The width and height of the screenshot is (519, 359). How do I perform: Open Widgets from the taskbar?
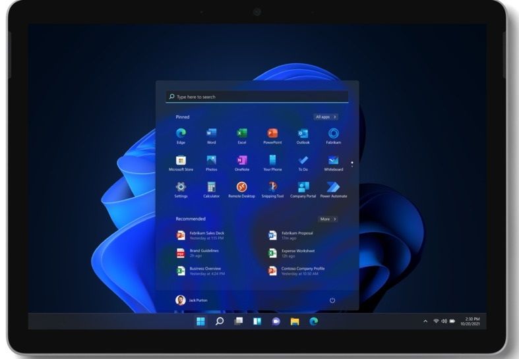(x=257, y=321)
